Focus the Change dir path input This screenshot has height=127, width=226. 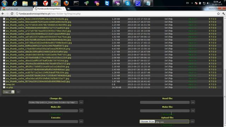point(53,102)
